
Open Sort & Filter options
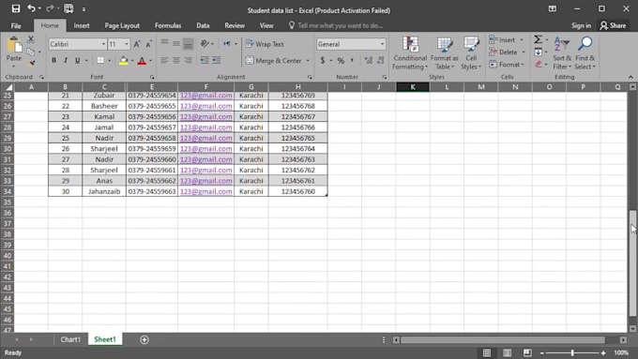(562, 52)
